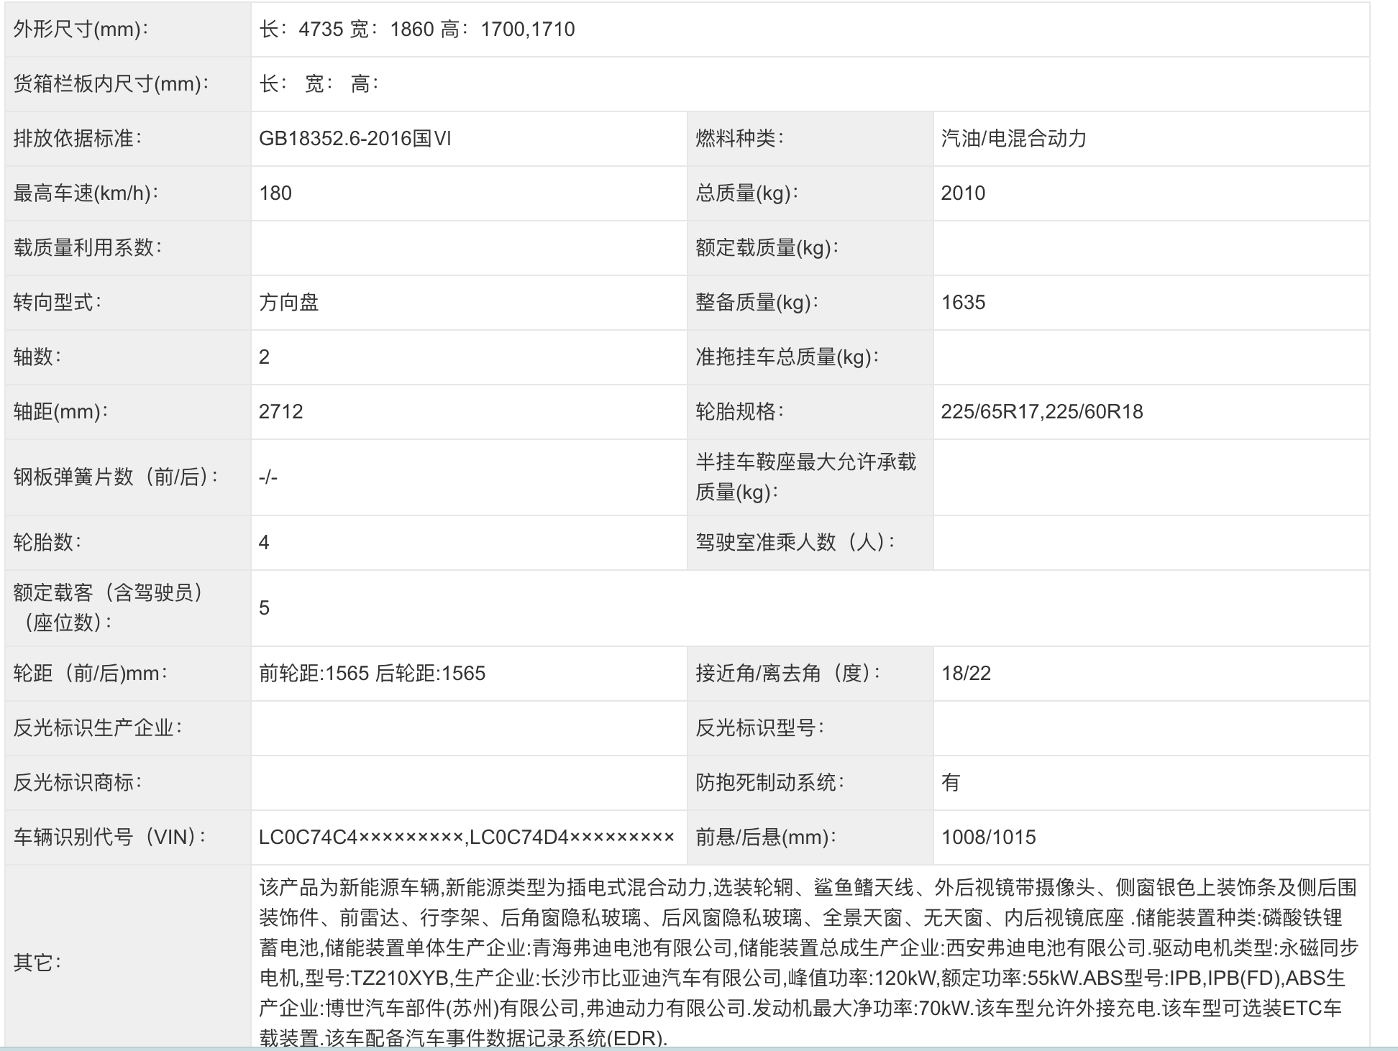The width and height of the screenshot is (1398, 1051).
Task: Select steering type value 方向盘
Action: click(289, 303)
